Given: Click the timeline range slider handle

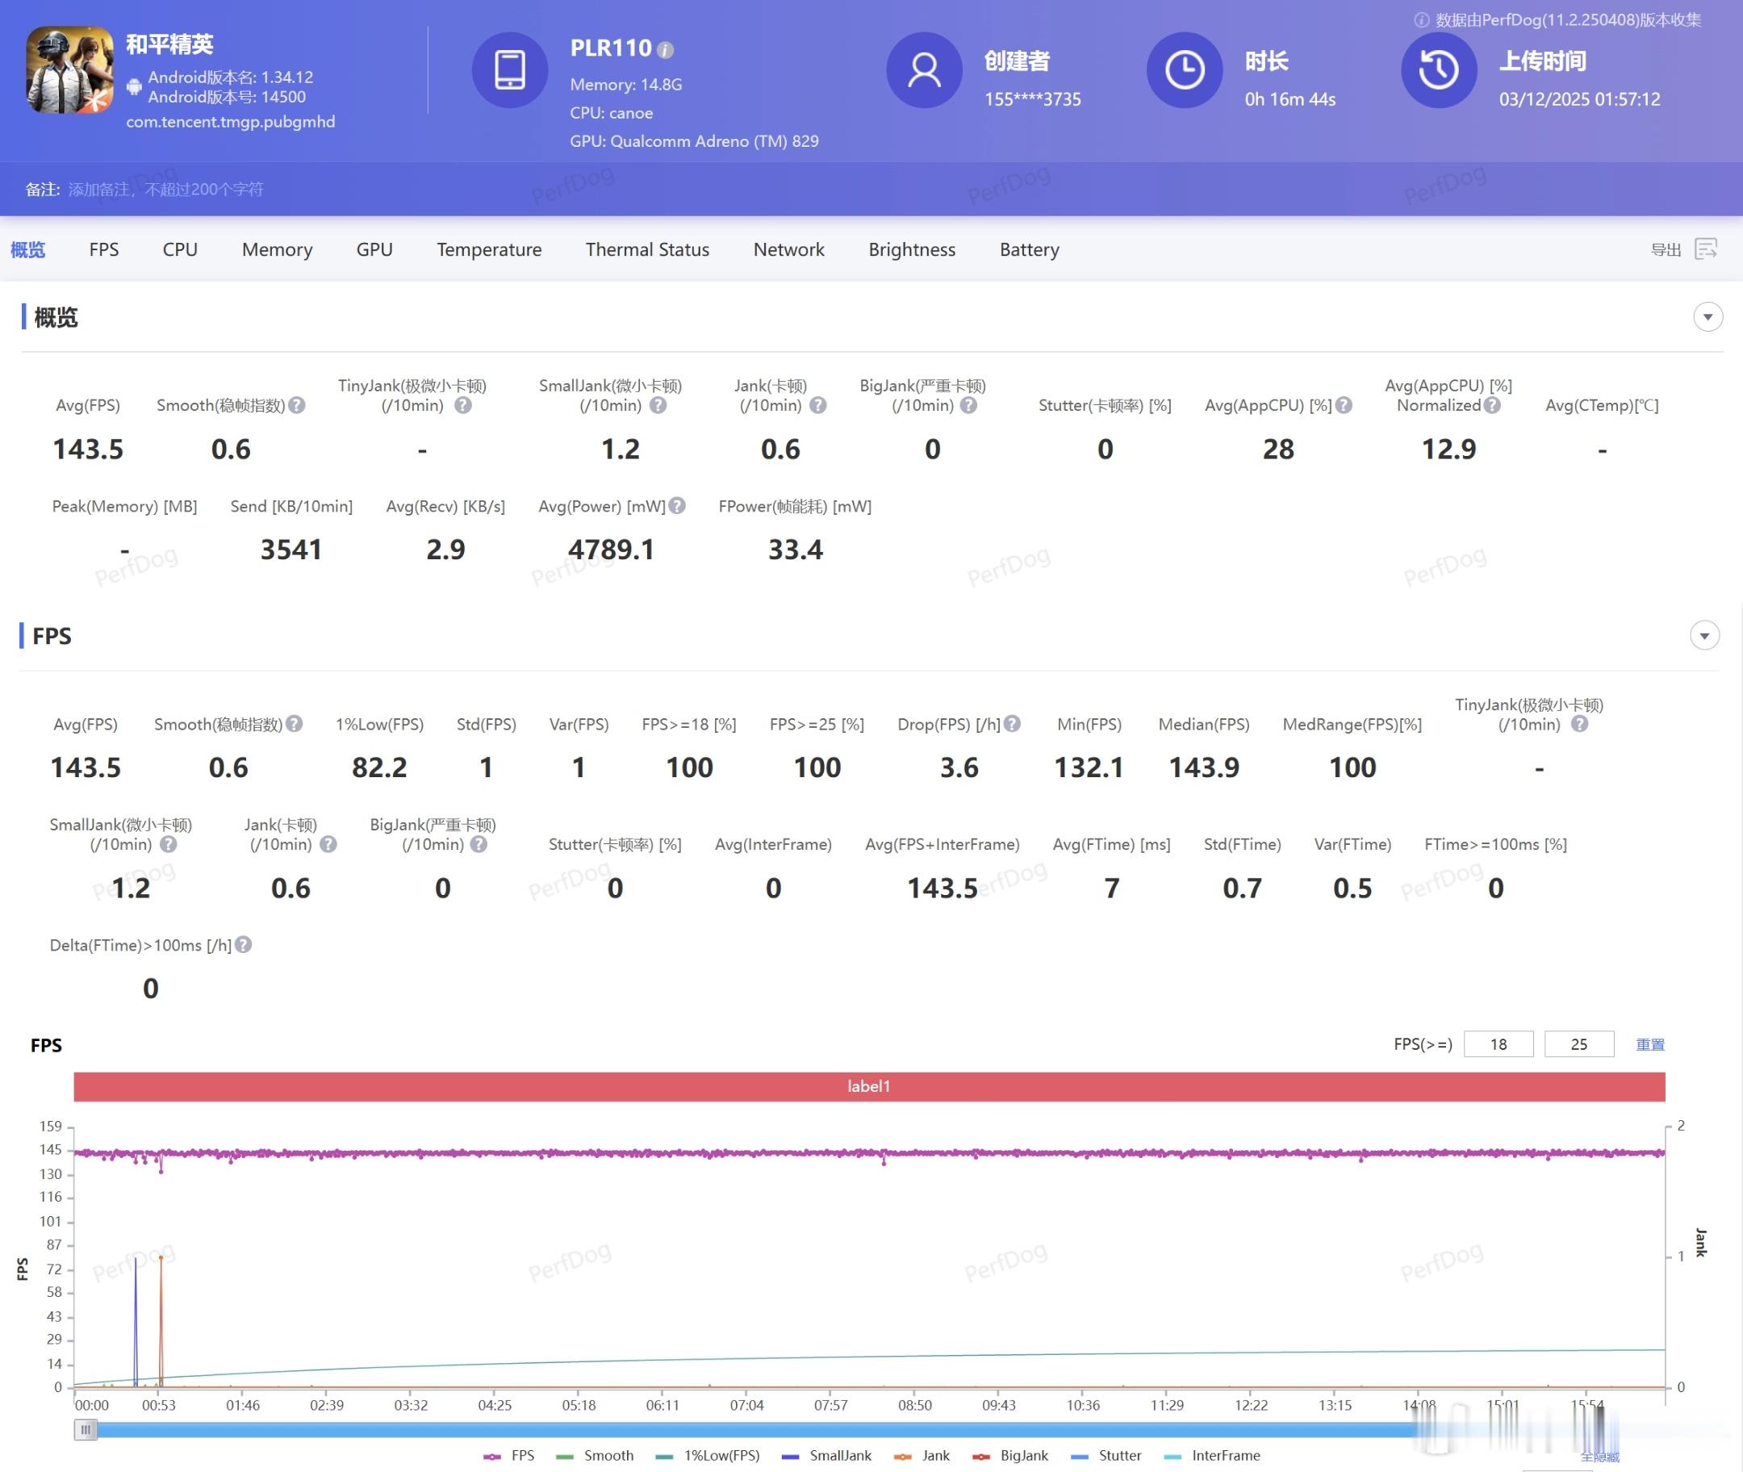Looking at the screenshot, I should point(86,1430).
